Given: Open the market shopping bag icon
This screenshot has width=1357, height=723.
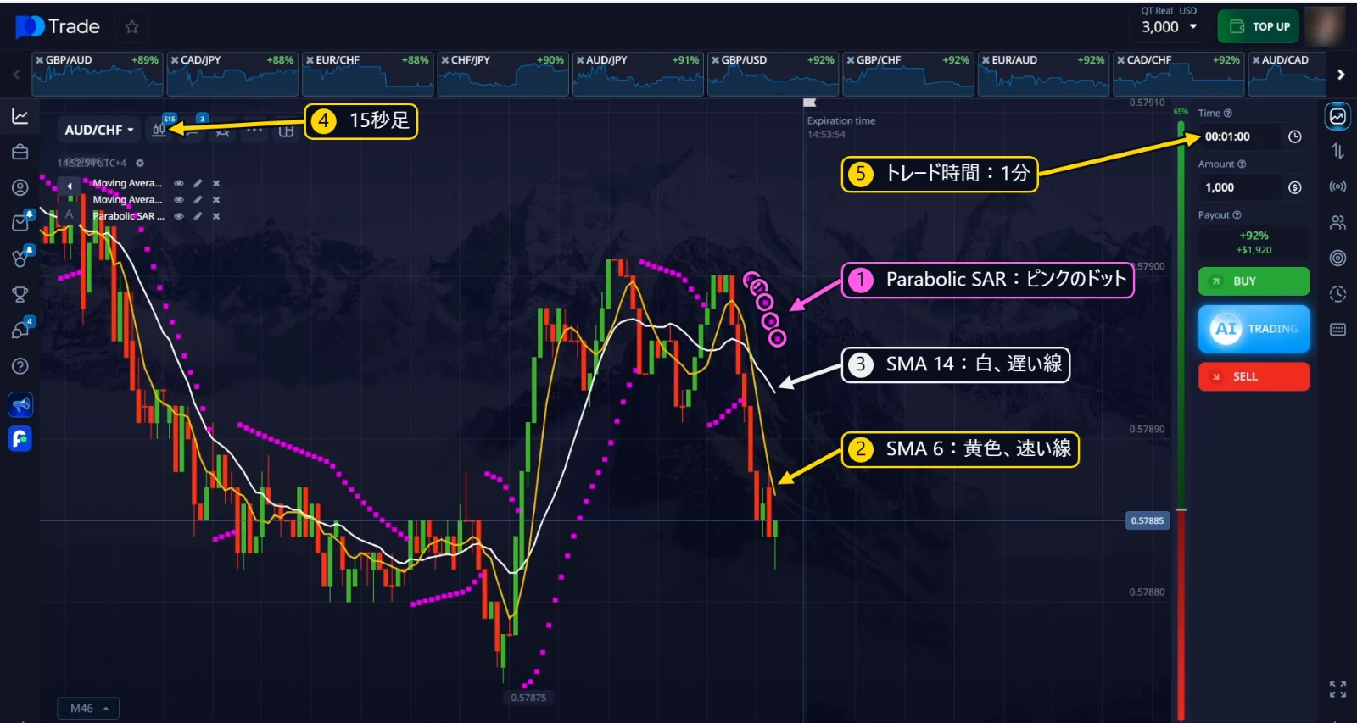Looking at the screenshot, I should pyautogui.click(x=20, y=222).
